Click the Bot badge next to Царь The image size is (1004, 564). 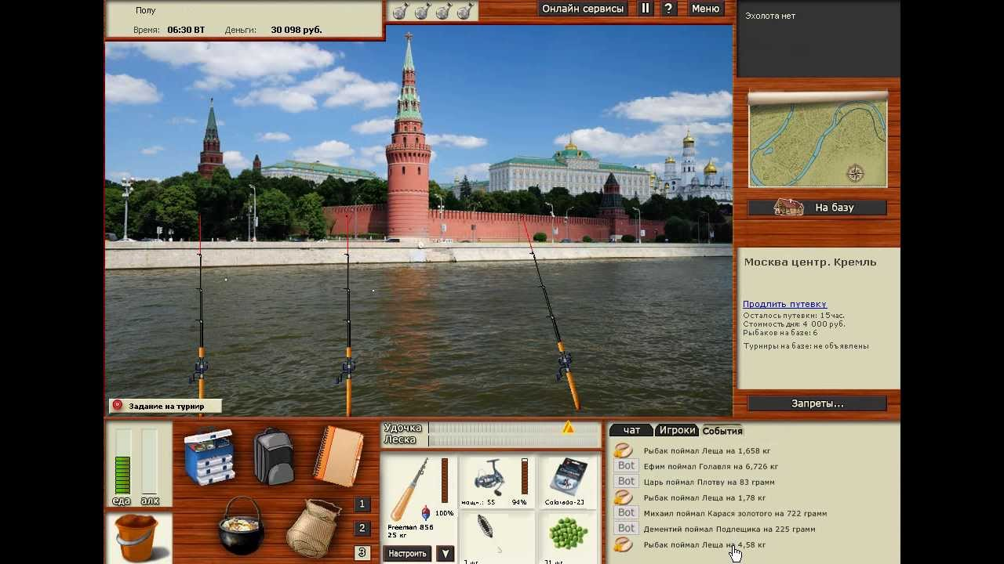626,482
